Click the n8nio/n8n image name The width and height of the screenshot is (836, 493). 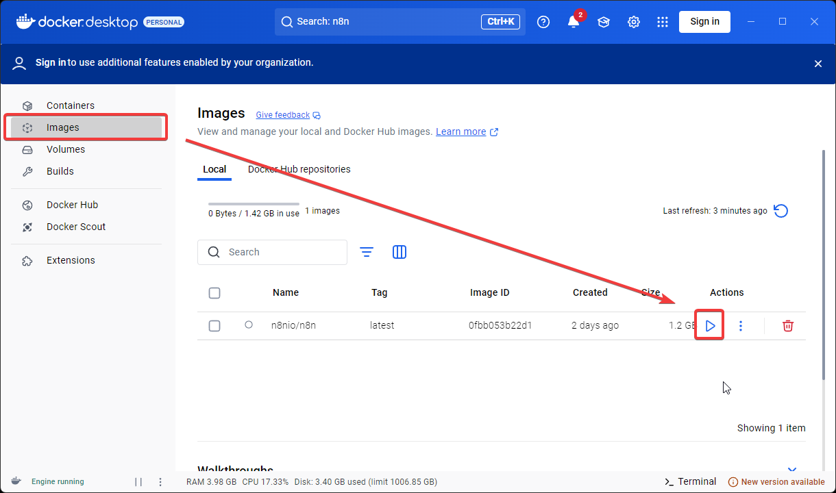(x=294, y=325)
